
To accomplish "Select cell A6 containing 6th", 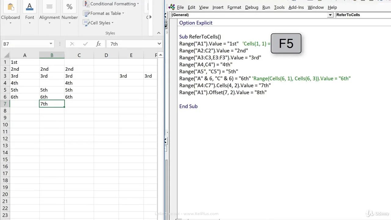I will coord(25,97).
